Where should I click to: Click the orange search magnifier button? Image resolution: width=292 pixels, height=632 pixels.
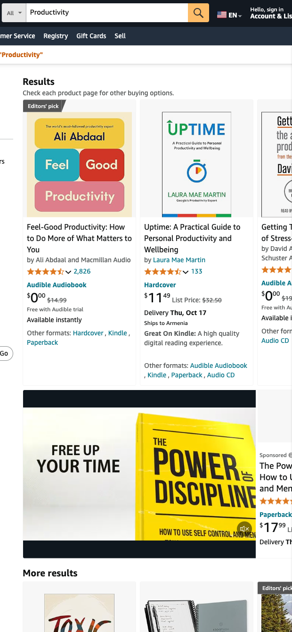[198, 13]
